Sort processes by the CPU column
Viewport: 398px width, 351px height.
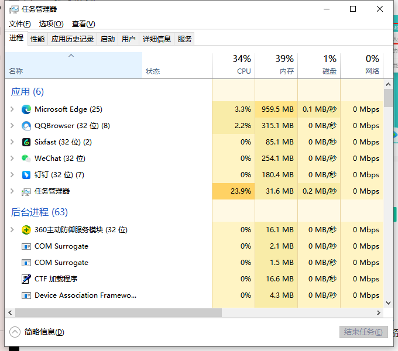click(x=234, y=64)
